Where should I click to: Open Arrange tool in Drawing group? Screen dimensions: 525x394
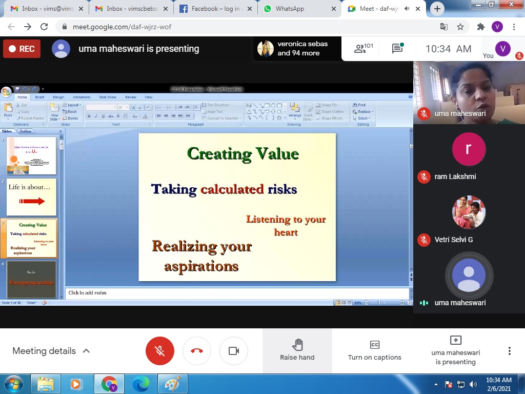295,110
